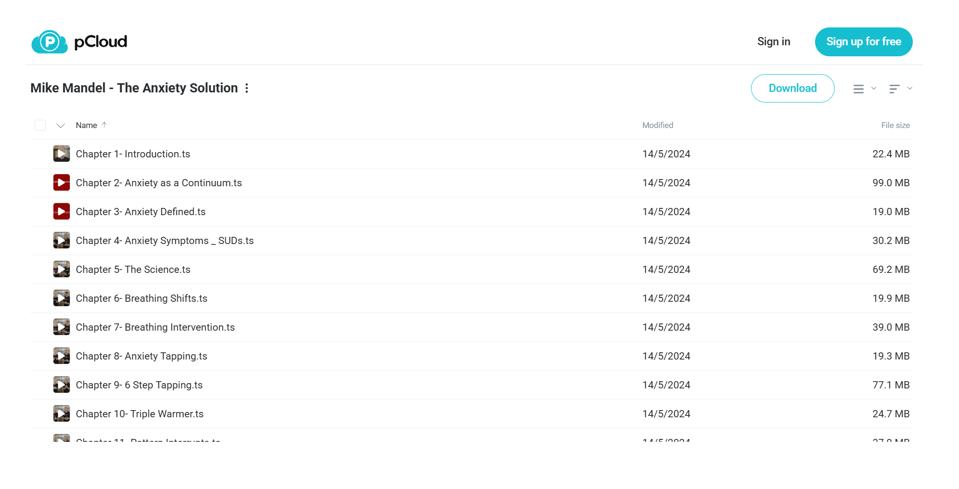
Task: Click Chapter 8 Anxiety Tapping video icon
Action: click(x=62, y=356)
